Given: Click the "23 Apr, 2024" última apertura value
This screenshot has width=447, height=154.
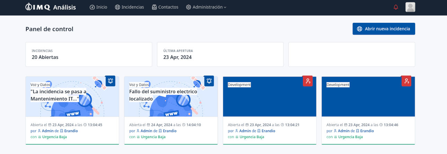Looking at the screenshot, I should pyautogui.click(x=177, y=57).
